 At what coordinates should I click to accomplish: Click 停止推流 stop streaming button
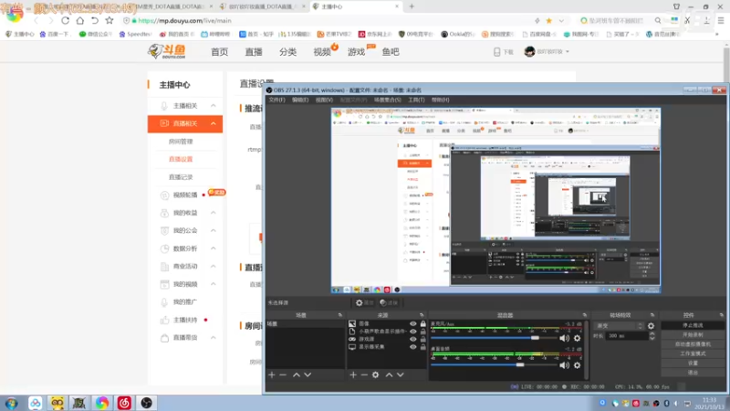pos(693,325)
